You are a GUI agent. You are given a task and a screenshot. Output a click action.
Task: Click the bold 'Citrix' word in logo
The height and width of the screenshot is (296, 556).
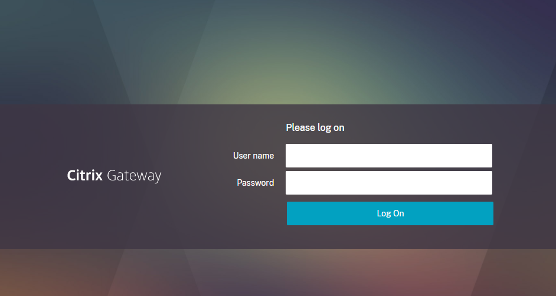85,175
